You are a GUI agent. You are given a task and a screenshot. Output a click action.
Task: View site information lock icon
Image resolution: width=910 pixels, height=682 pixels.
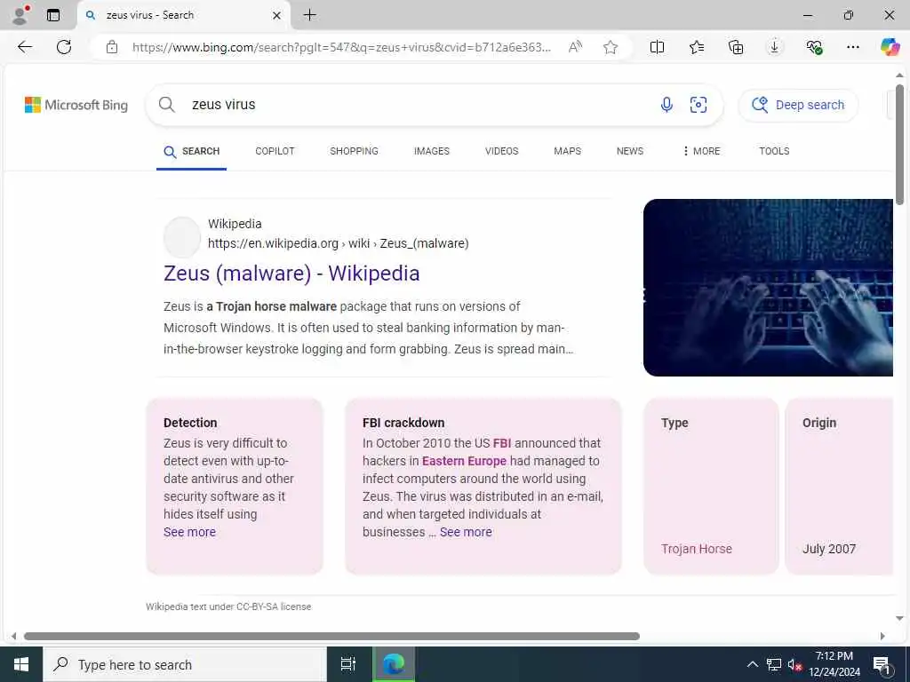(112, 47)
